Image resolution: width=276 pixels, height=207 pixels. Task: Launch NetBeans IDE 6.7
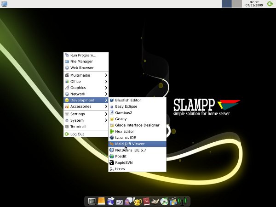(x=137, y=150)
